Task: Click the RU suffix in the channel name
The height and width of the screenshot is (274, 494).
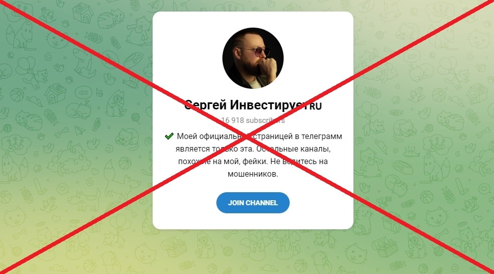Action: (315, 106)
